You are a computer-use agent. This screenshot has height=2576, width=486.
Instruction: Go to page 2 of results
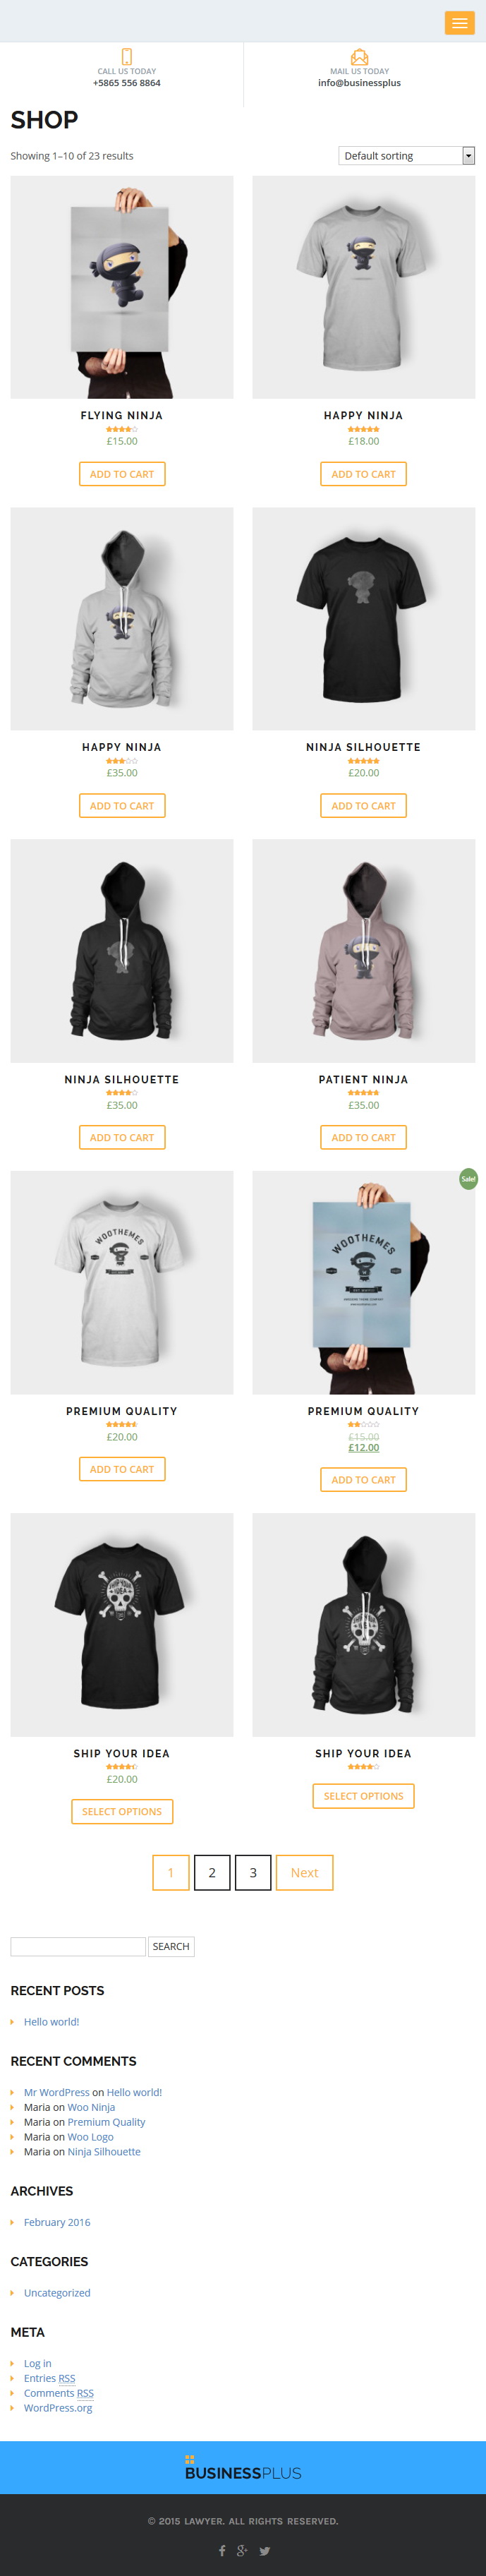click(x=212, y=1872)
